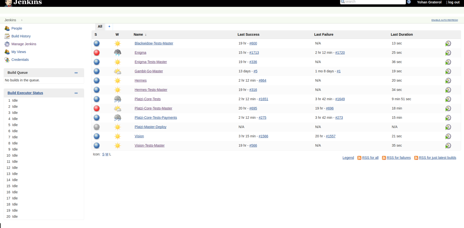Open Gambit-Go-Master failed build #1

point(339,71)
